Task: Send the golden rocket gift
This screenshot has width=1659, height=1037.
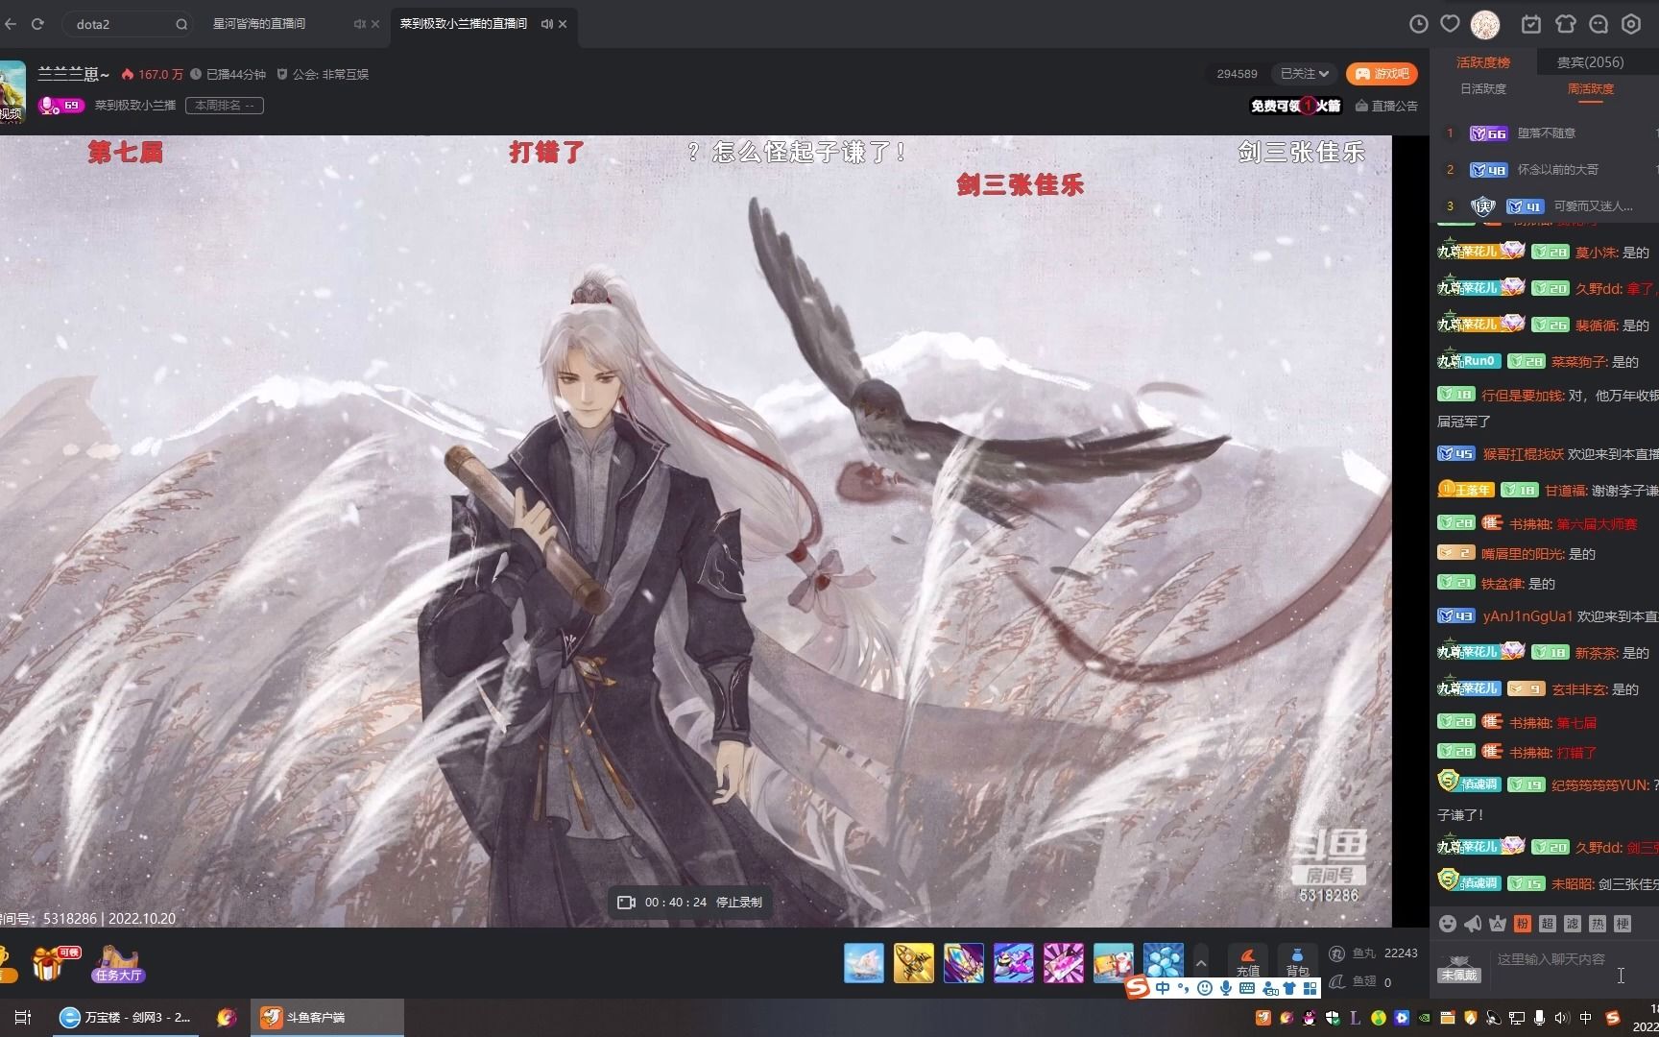Action: pyautogui.click(x=914, y=963)
